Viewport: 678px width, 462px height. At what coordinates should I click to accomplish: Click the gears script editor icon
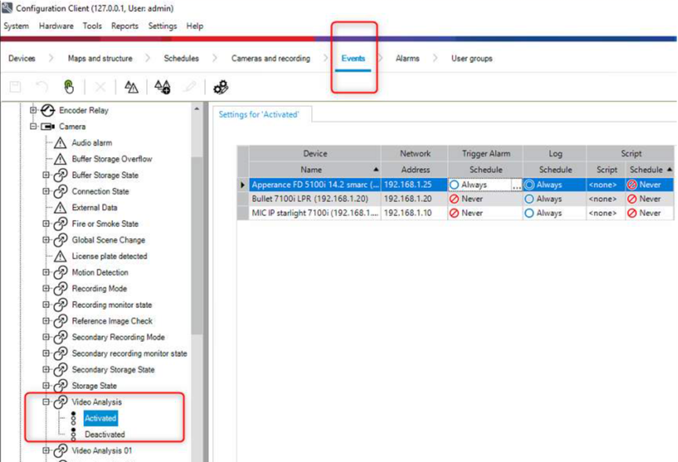click(x=221, y=87)
